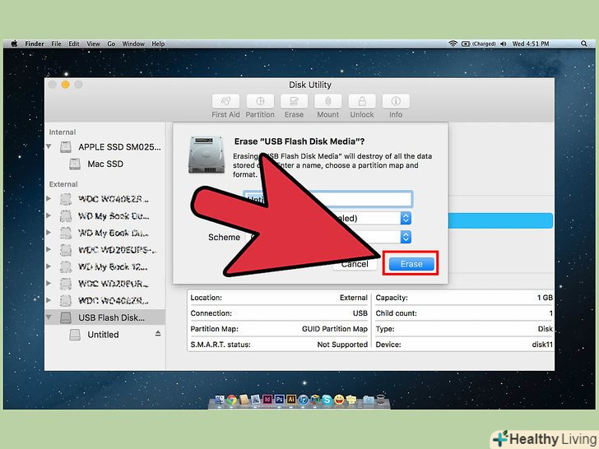Click the Erase toolbar icon
Screen dimensions: 599x449
click(x=294, y=101)
